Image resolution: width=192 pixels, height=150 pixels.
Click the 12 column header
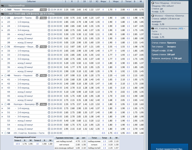[91, 1]
